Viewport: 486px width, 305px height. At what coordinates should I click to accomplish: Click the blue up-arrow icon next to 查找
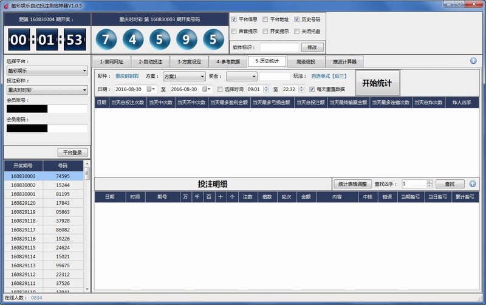point(473,183)
